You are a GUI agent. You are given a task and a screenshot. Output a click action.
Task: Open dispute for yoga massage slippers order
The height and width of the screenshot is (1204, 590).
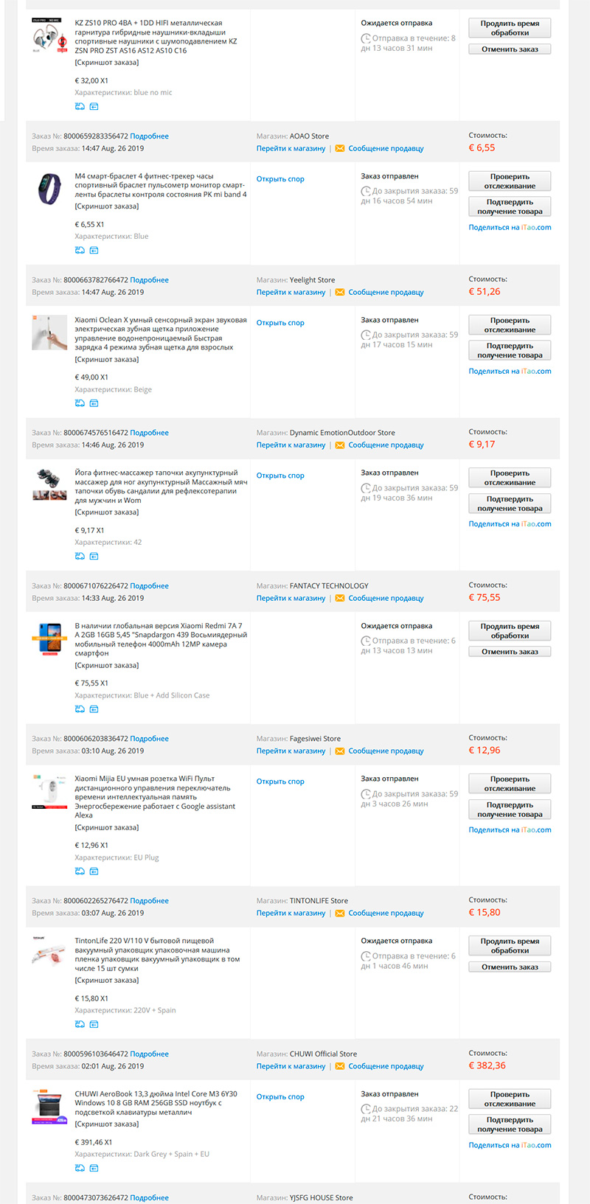tap(280, 476)
